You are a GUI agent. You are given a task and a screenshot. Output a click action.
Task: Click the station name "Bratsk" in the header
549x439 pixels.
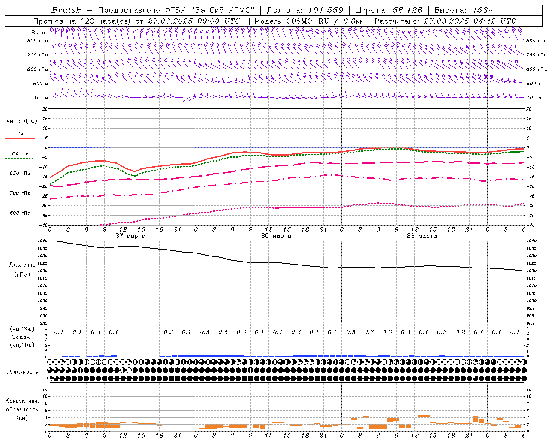pyautogui.click(x=66, y=10)
